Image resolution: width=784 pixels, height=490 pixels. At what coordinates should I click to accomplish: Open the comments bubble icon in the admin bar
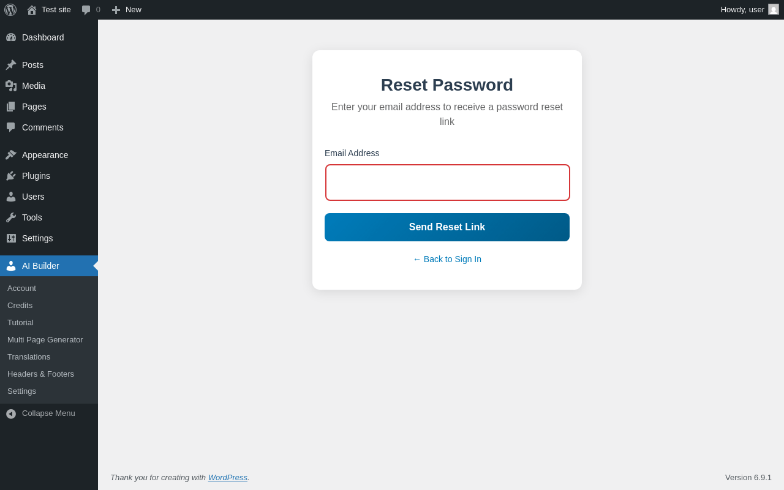click(x=86, y=10)
